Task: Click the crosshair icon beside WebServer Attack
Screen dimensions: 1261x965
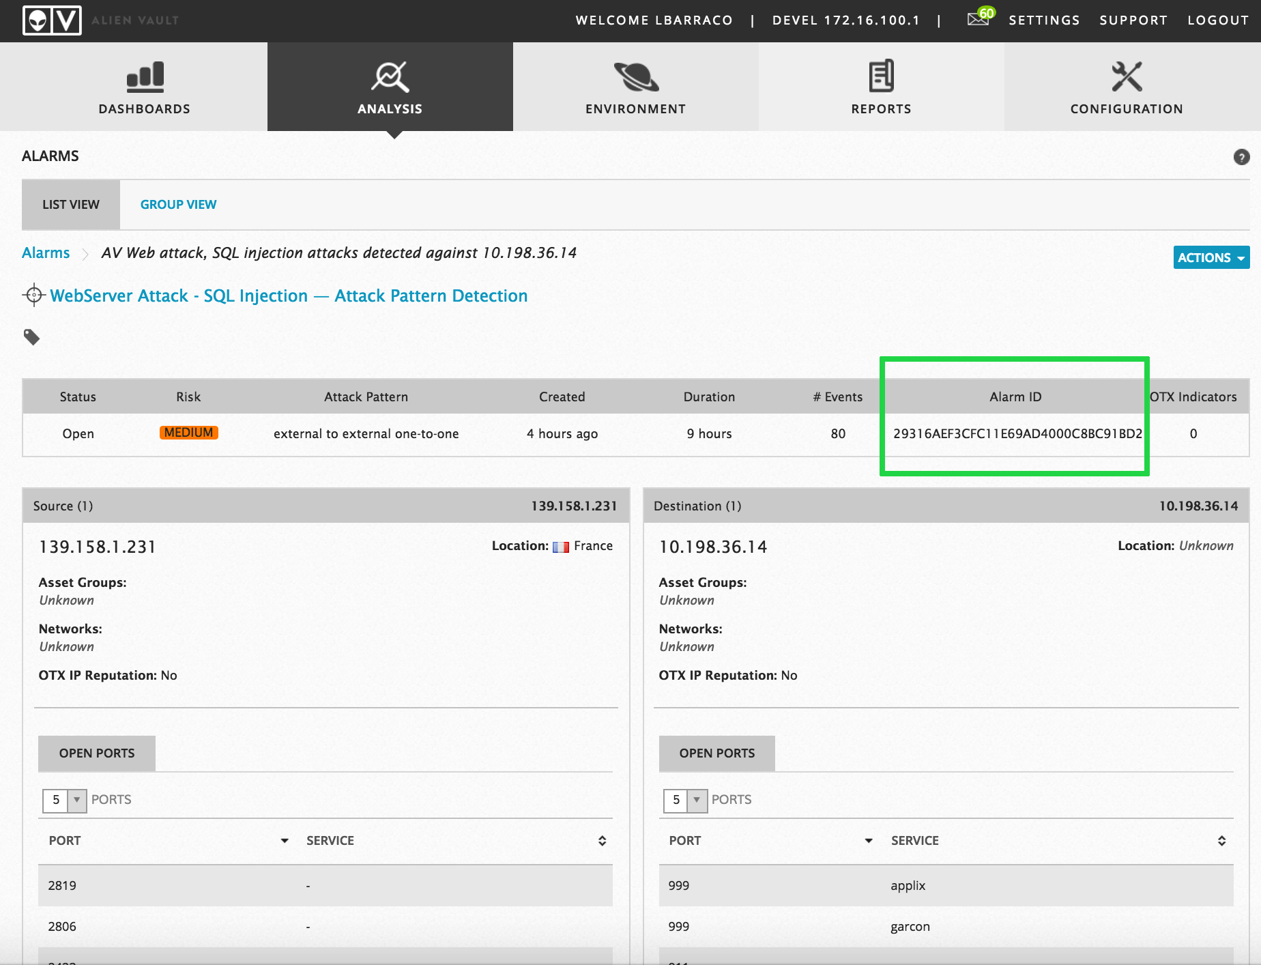Action: coord(33,296)
